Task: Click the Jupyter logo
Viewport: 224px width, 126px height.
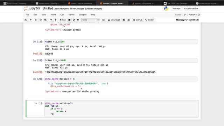Action: [32, 8]
